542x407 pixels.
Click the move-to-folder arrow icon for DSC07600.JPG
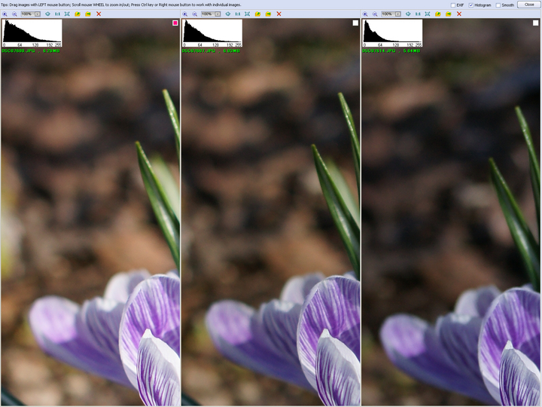pyautogui.click(x=88, y=14)
